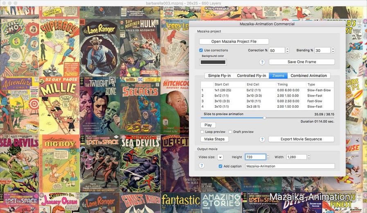Click the House of Secrets cover
This screenshot has width=367, height=213.
tap(140, 105)
